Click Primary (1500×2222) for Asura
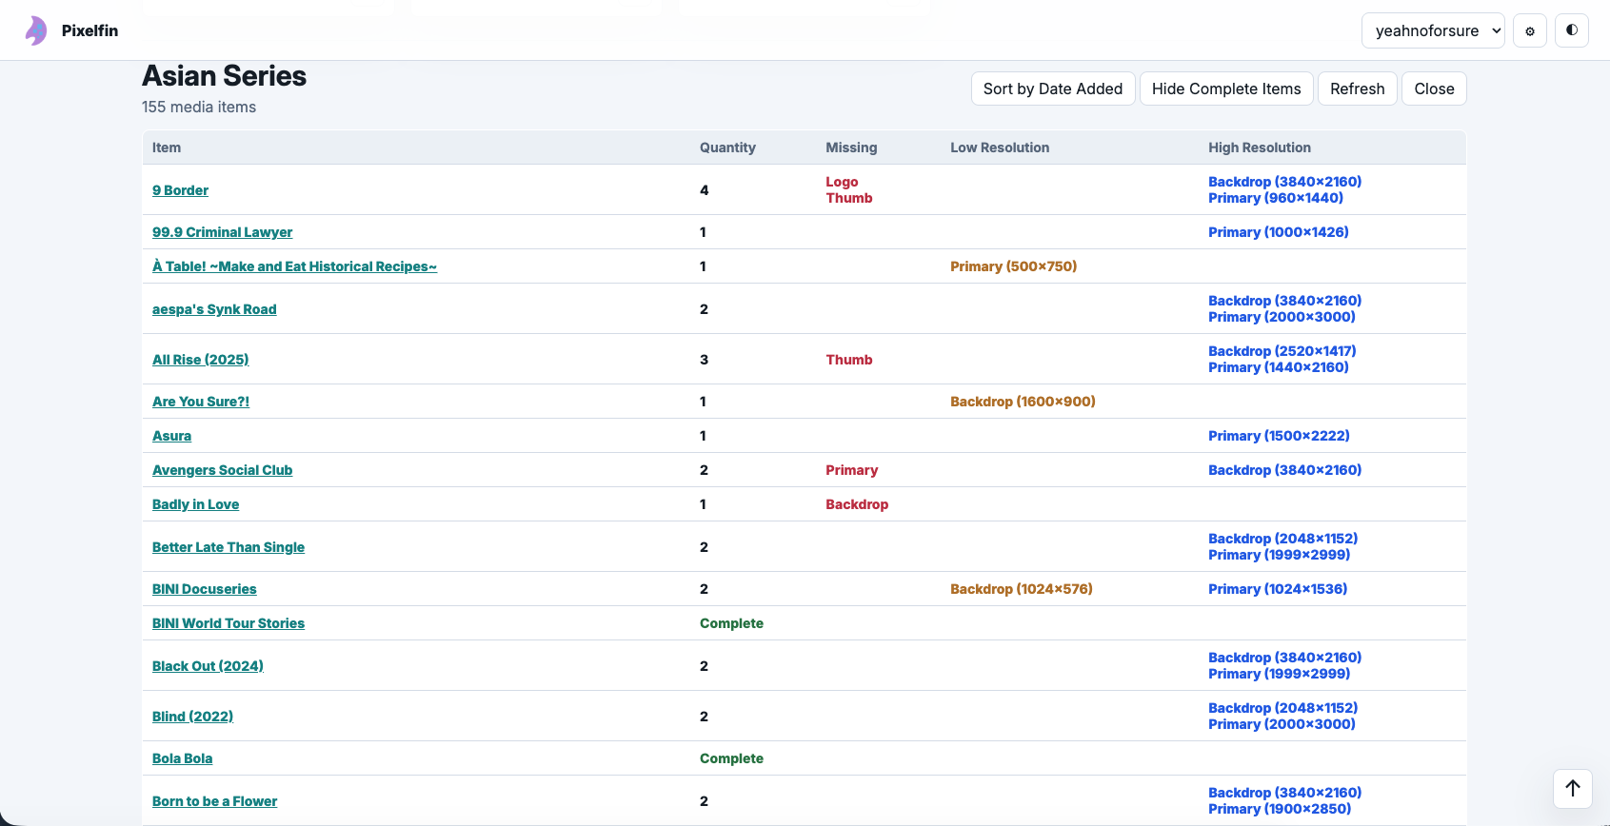This screenshot has height=826, width=1610. click(1279, 436)
